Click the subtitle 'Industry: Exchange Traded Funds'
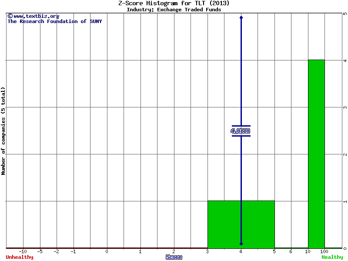This screenshot has height=261, width=348. click(x=174, y=10)
